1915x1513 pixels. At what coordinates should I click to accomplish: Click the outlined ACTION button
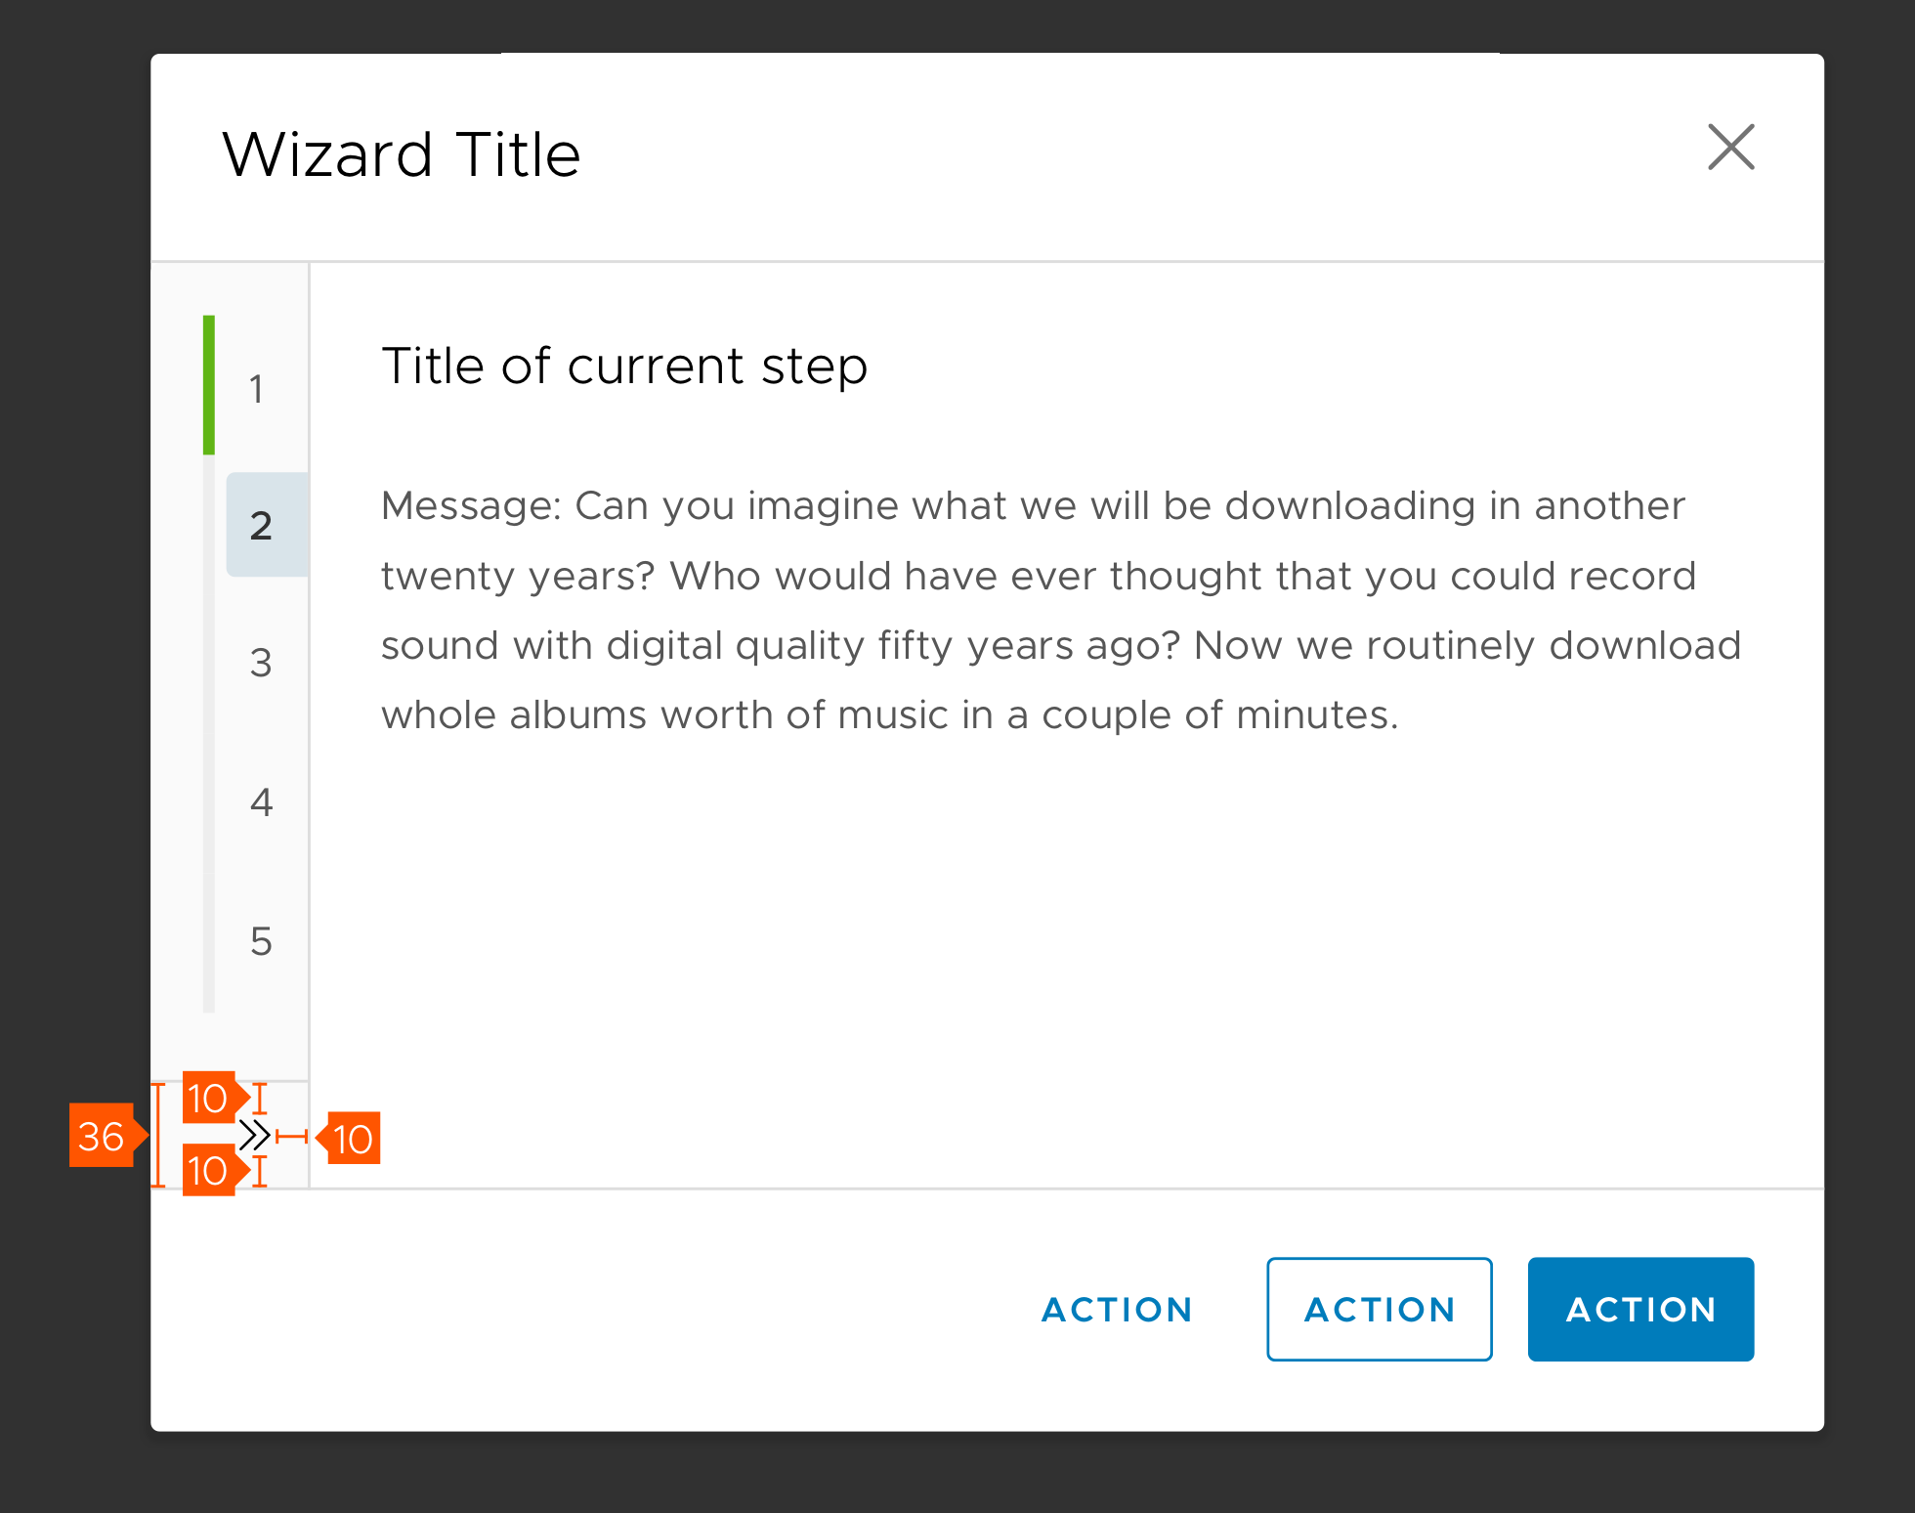tap(1379, 1310)
